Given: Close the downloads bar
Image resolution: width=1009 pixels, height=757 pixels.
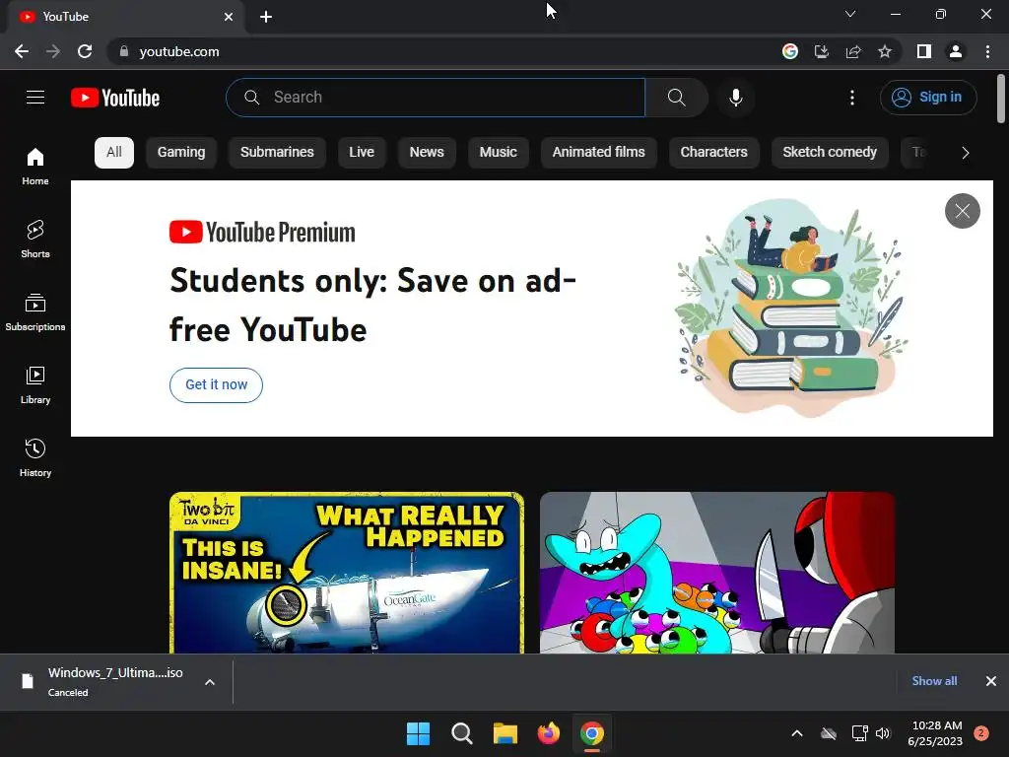Looking at the screenshot, I should point(991,681).
